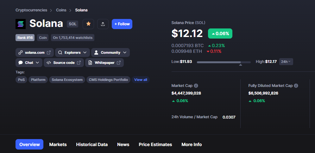
Task: Go to Cryptocurrencies breadcrumb link
Action: point(31,10)
